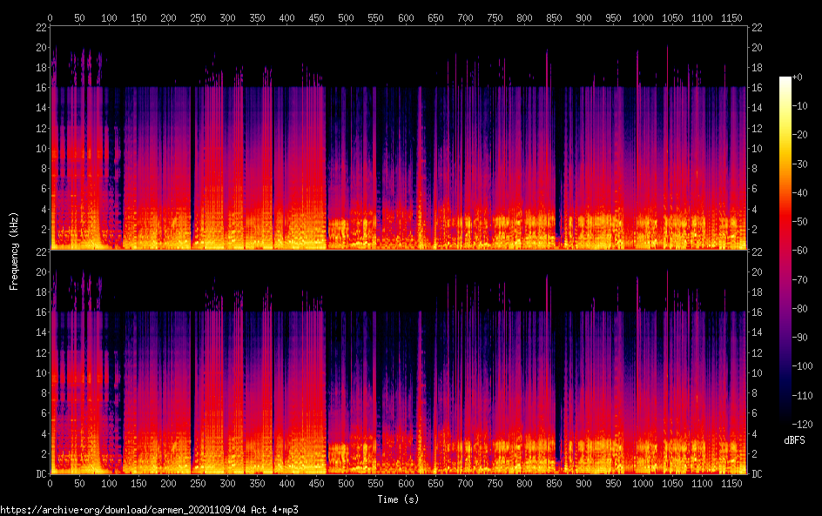Click the "dBFS" label under the color scale
This screenshot has width=822, height=516.
click(x=794, y=440)
